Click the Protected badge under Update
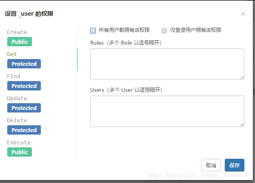Screen dimensions: 255x183 click(24, 108)
